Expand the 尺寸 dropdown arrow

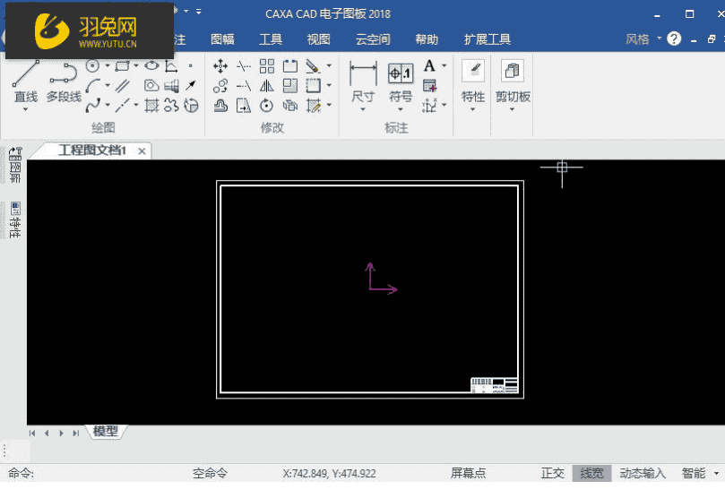(363, 110)
